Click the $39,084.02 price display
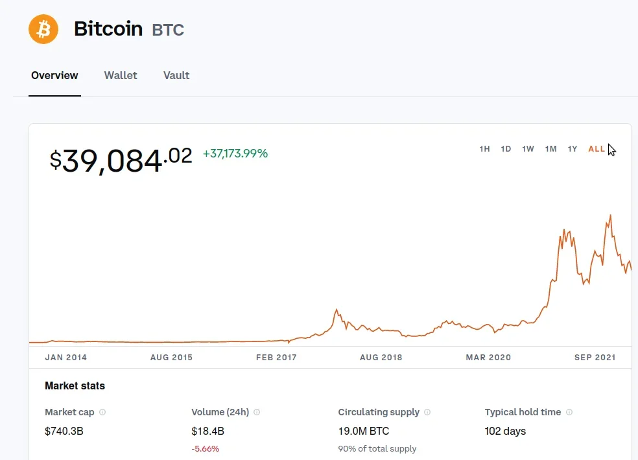 pos(121,160)
